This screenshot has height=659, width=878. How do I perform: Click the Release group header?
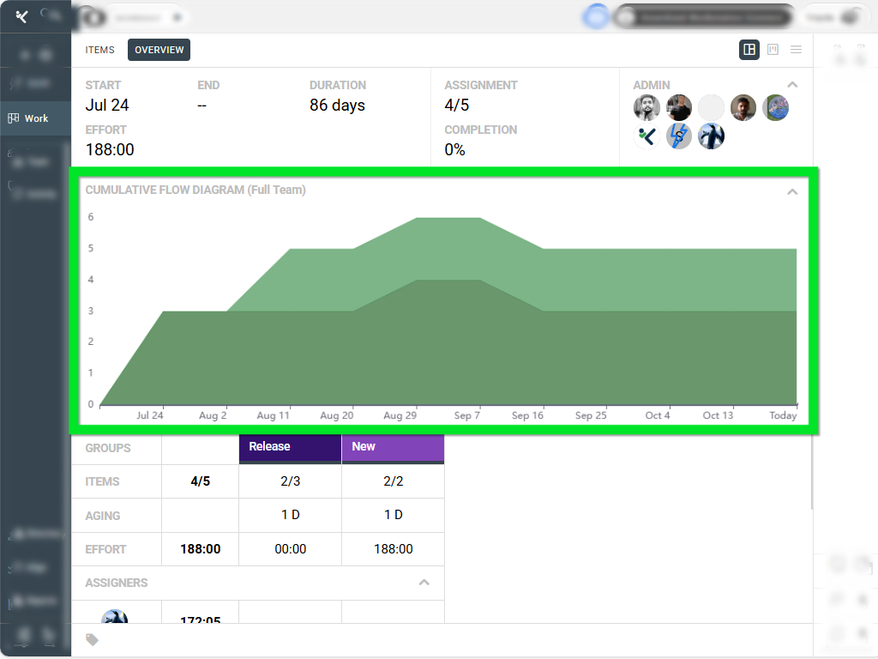pos(290,447)
